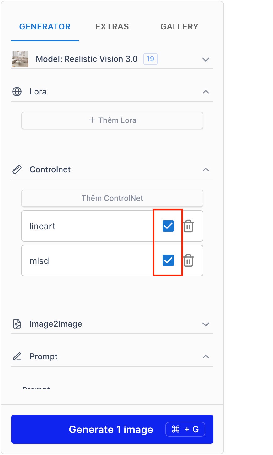Click the Image2Image document icon

[17, 324]
